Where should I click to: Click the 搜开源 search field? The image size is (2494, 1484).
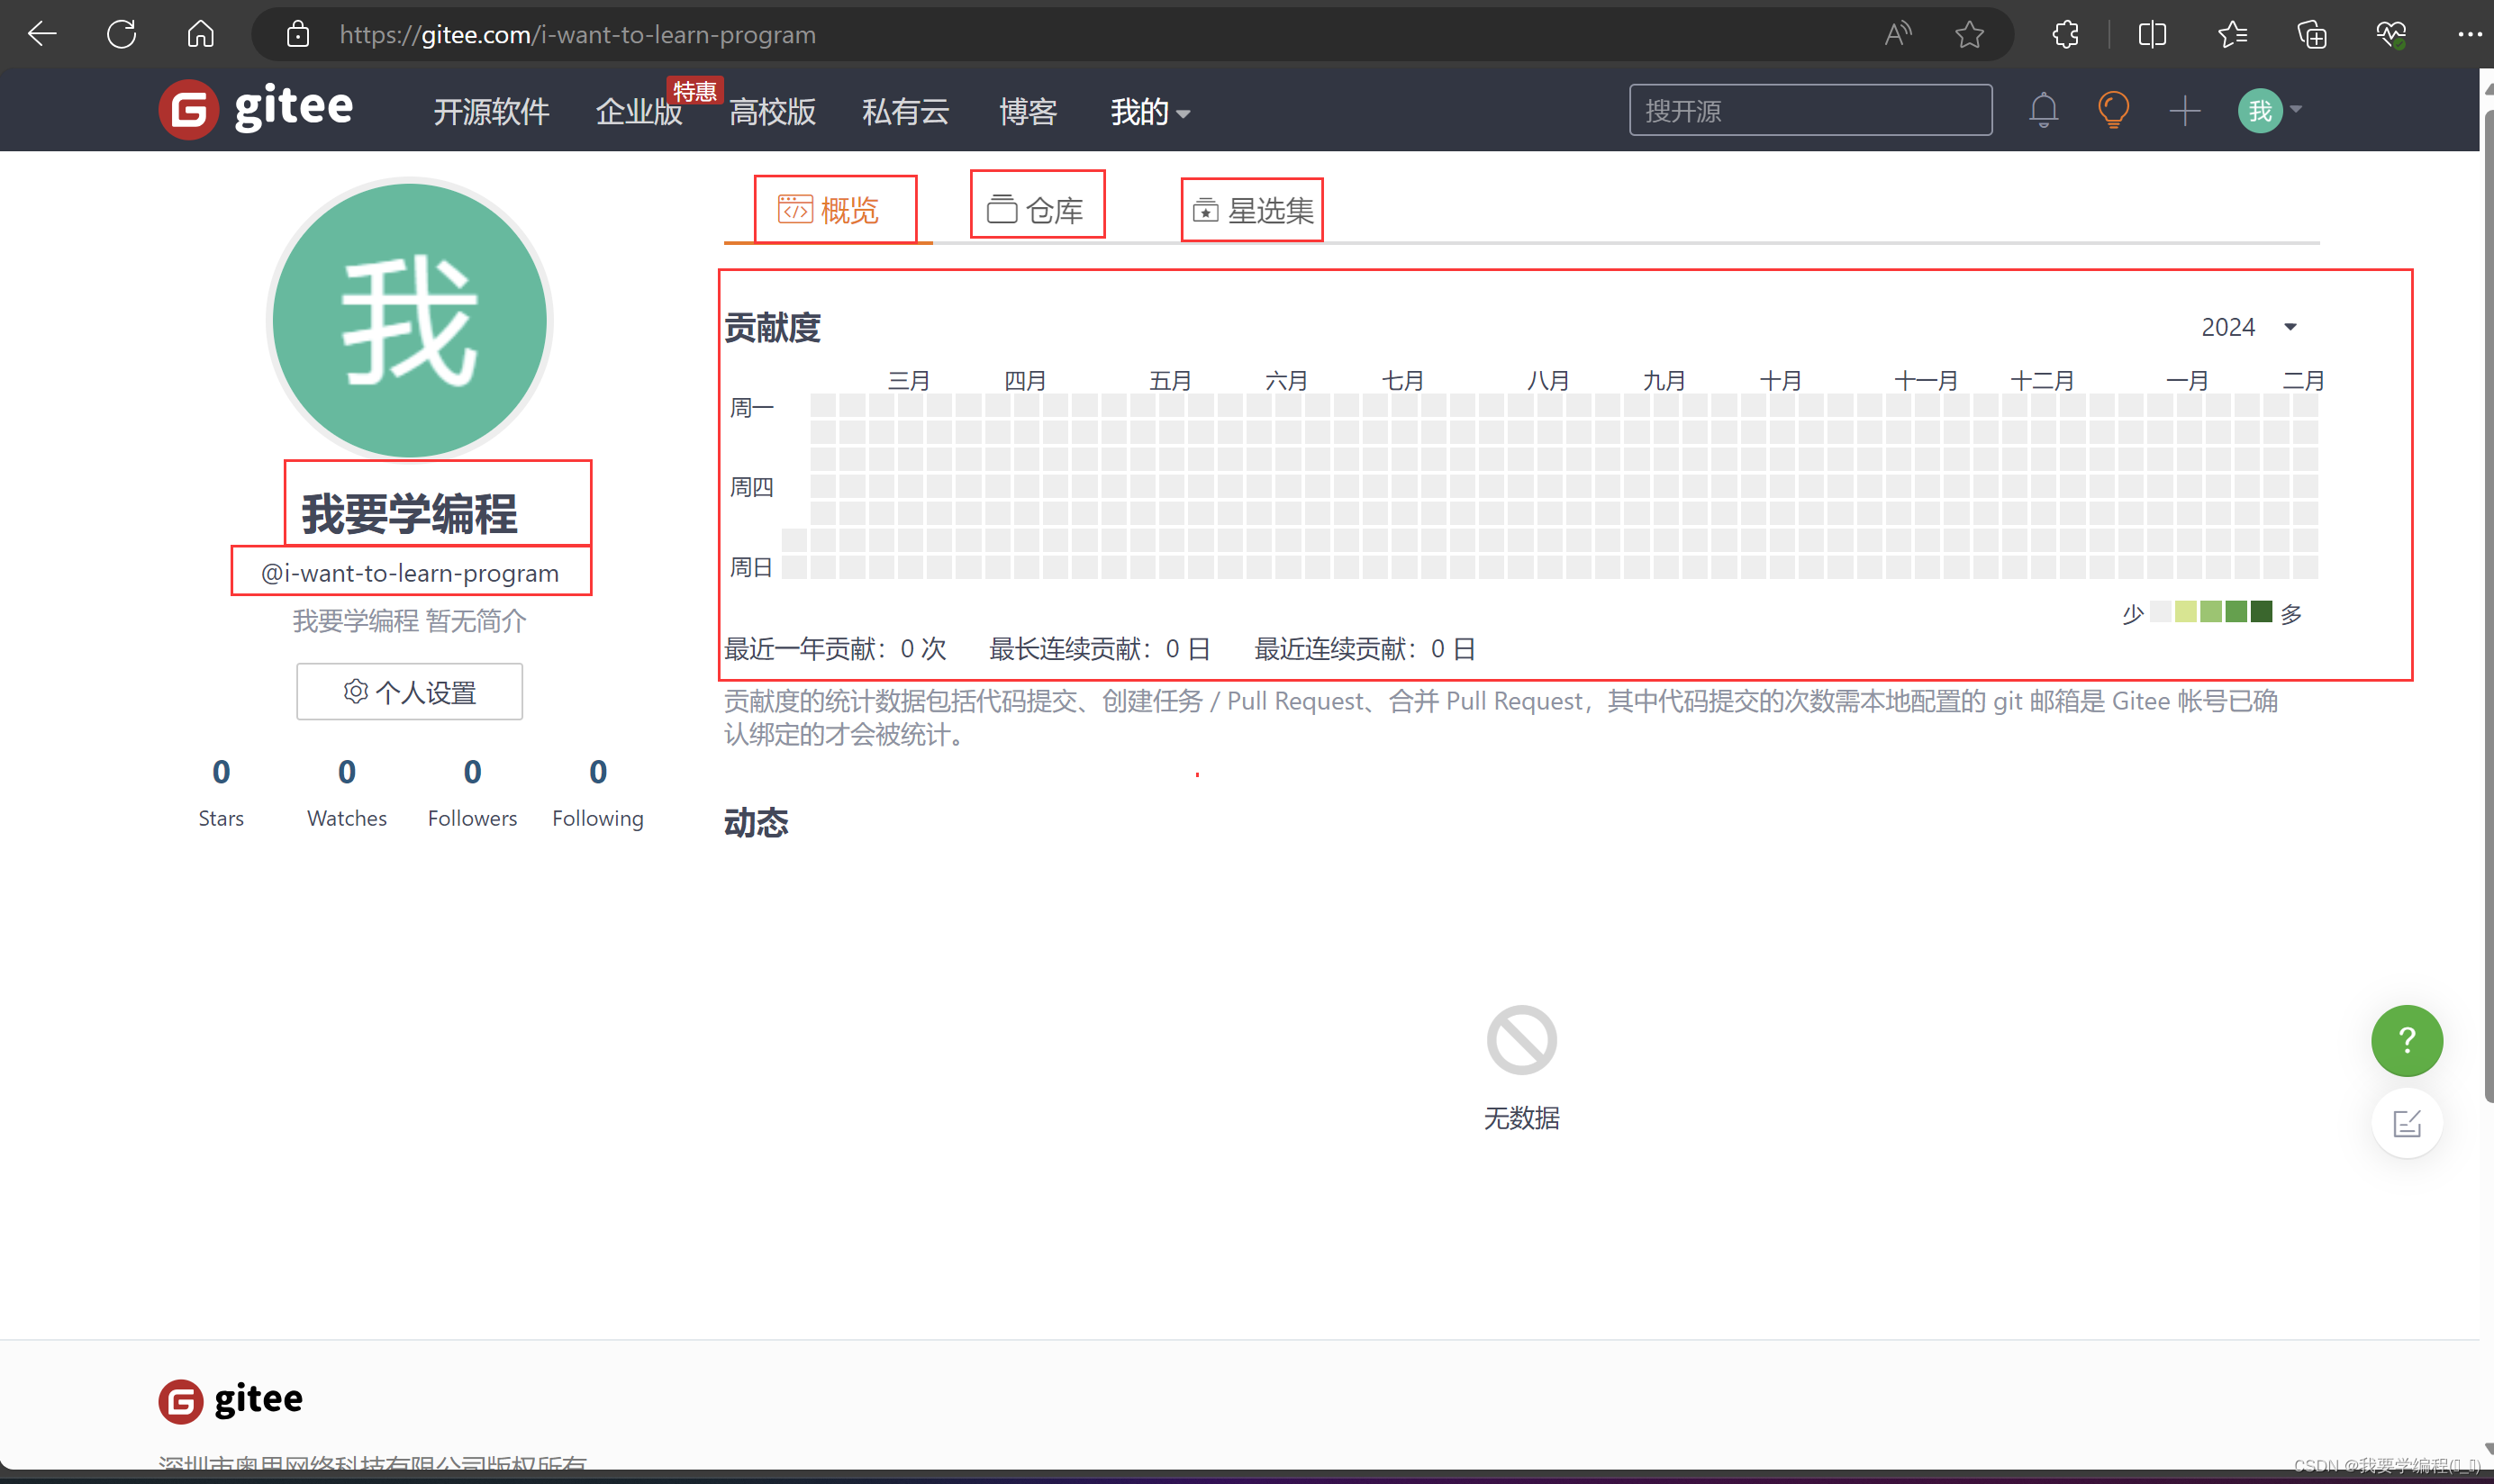click(1809, 110)
